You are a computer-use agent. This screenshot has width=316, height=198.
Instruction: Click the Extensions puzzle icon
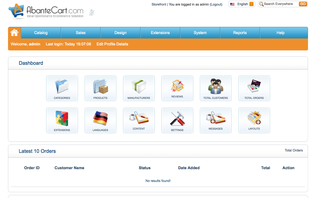coord(62,120)
